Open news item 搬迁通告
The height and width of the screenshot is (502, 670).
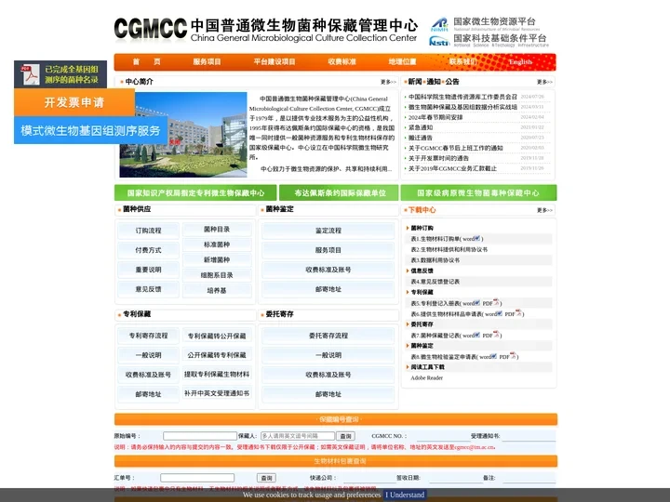[x=421, y=138]
